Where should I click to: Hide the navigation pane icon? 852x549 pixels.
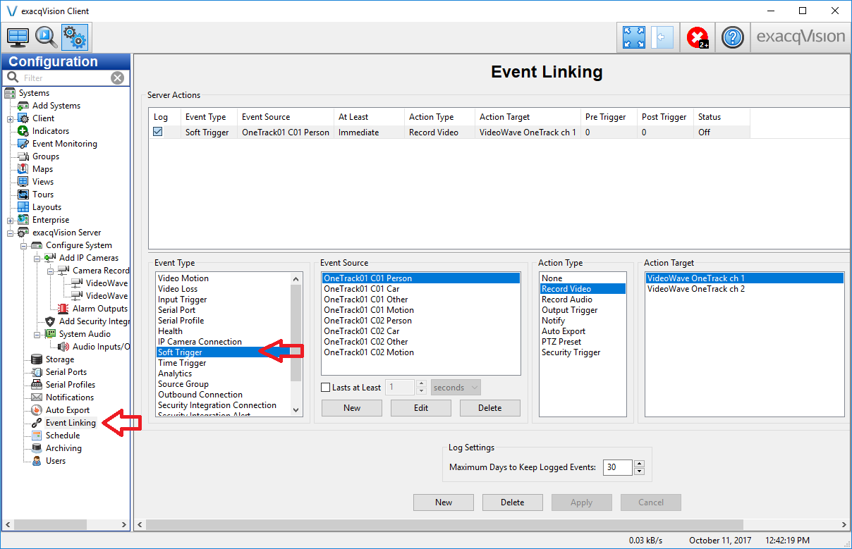662,37
